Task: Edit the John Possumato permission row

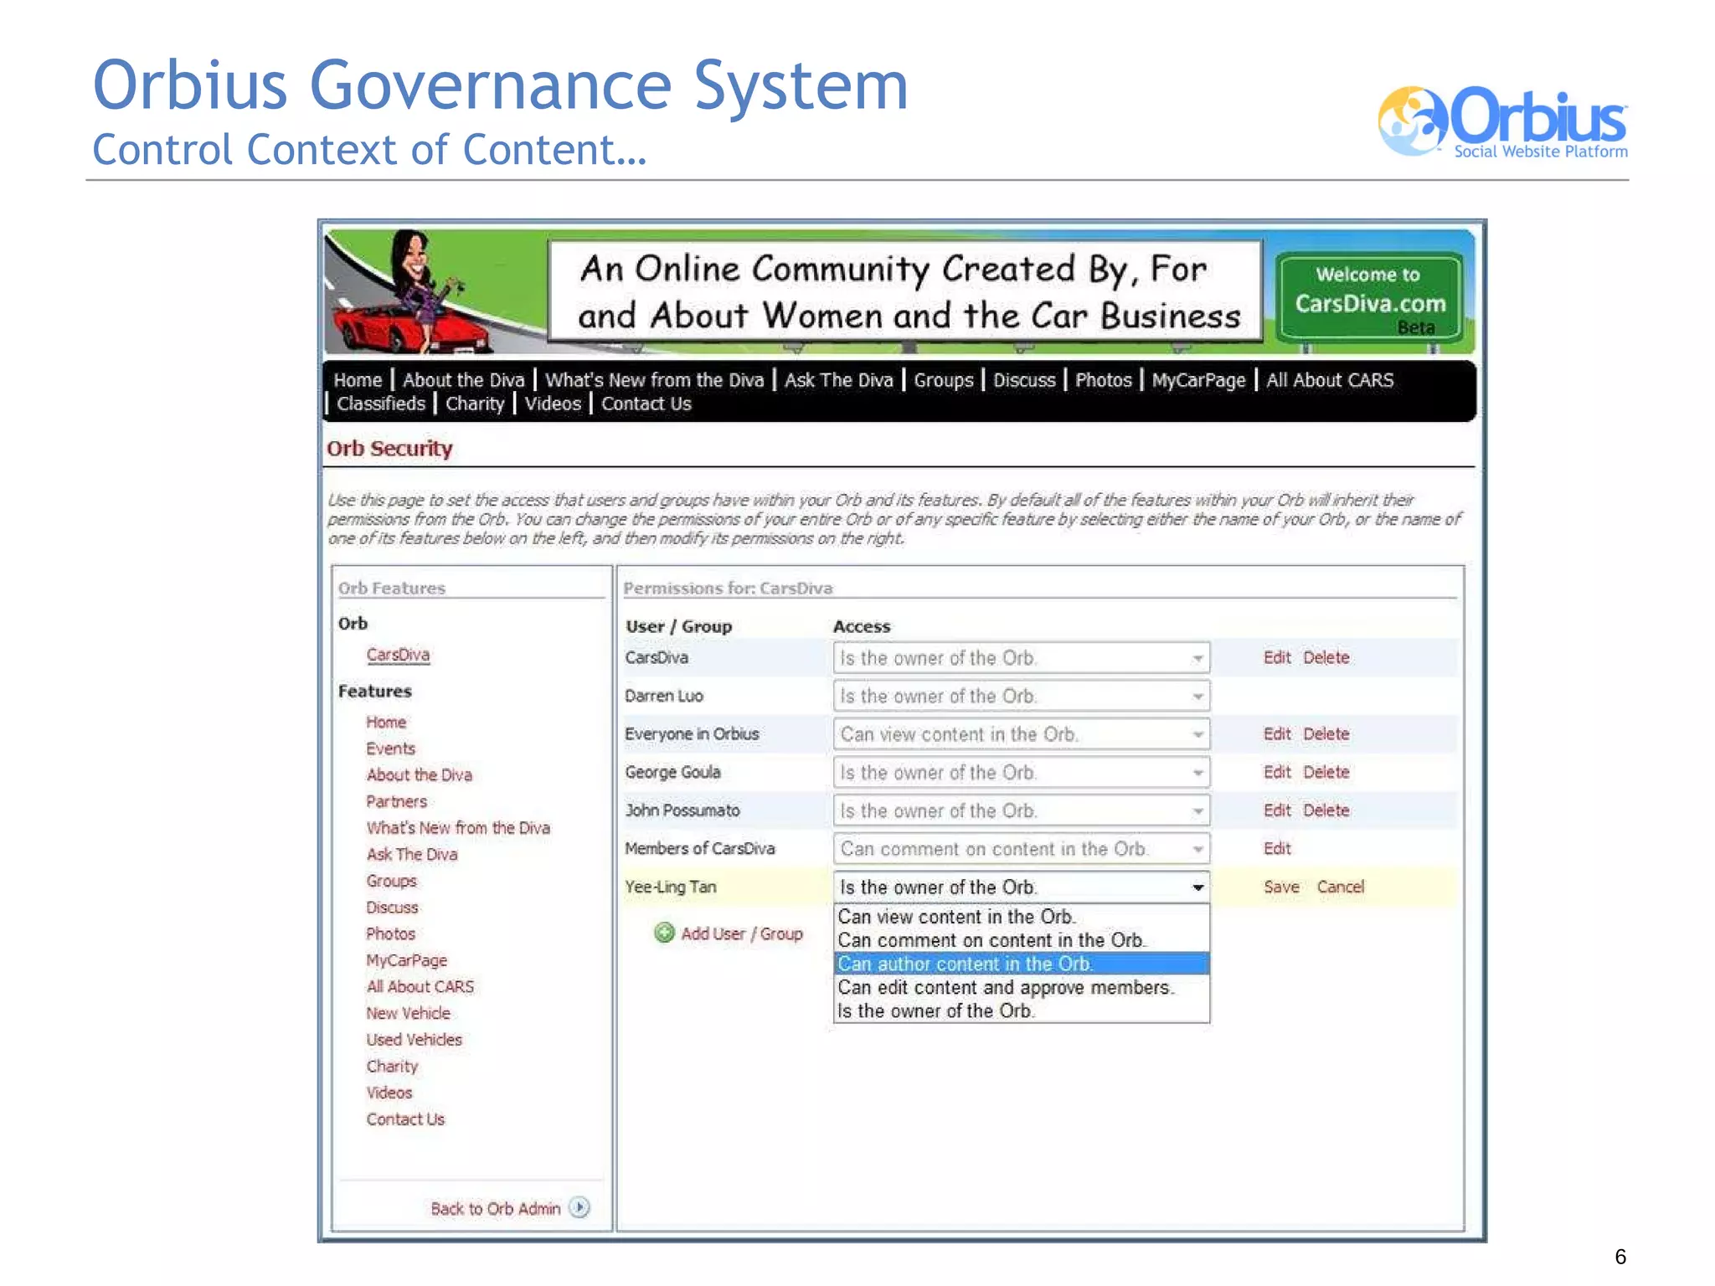Action: point(1276,810)
